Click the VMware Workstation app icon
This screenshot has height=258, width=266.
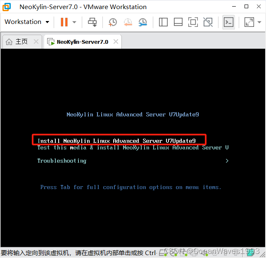tap(7, 7)
